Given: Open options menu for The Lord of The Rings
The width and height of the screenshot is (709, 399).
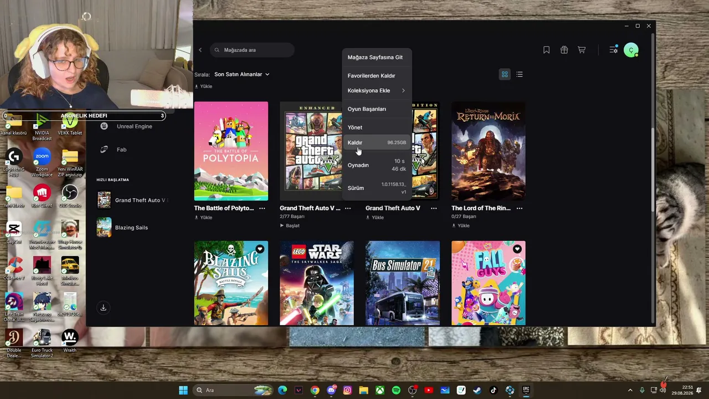Looking at the screenshot, I should coord(520,208).
